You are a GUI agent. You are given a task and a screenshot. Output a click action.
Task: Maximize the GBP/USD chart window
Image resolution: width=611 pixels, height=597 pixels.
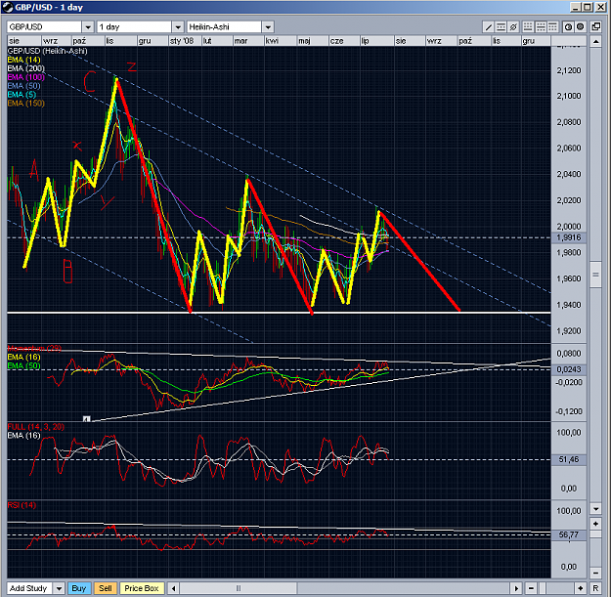(x=588, y=7)
